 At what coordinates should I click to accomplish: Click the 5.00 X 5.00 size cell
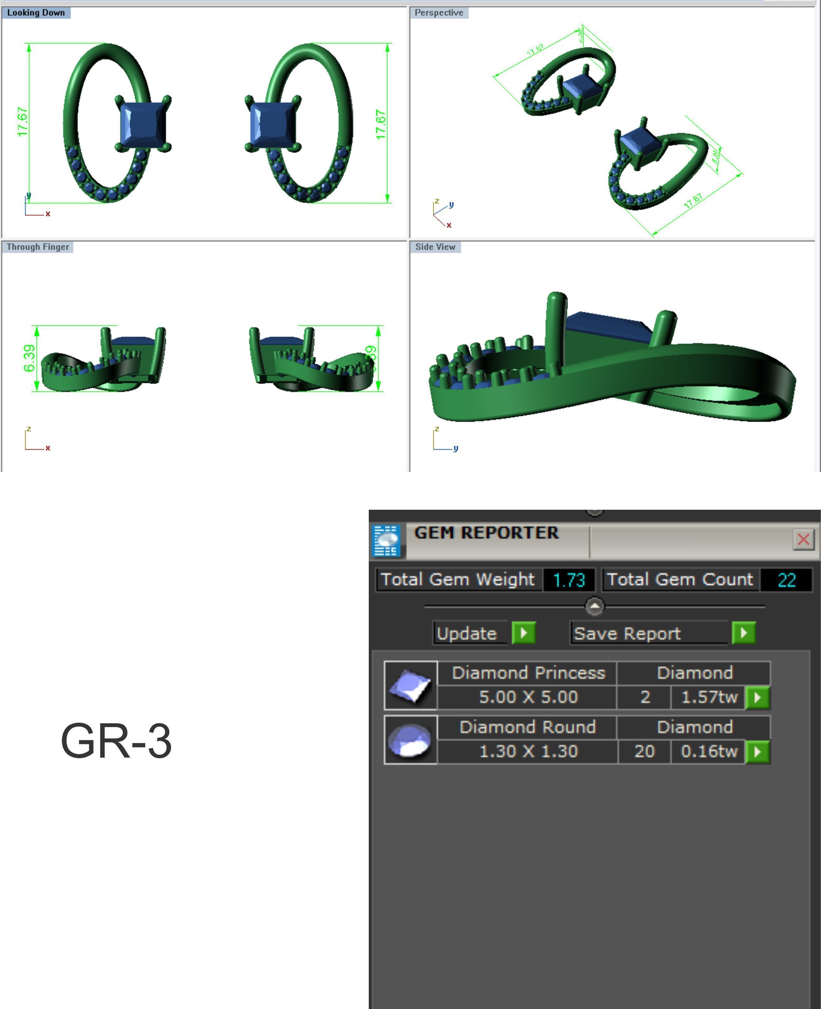pyautogui.click(x=528, y=697)
